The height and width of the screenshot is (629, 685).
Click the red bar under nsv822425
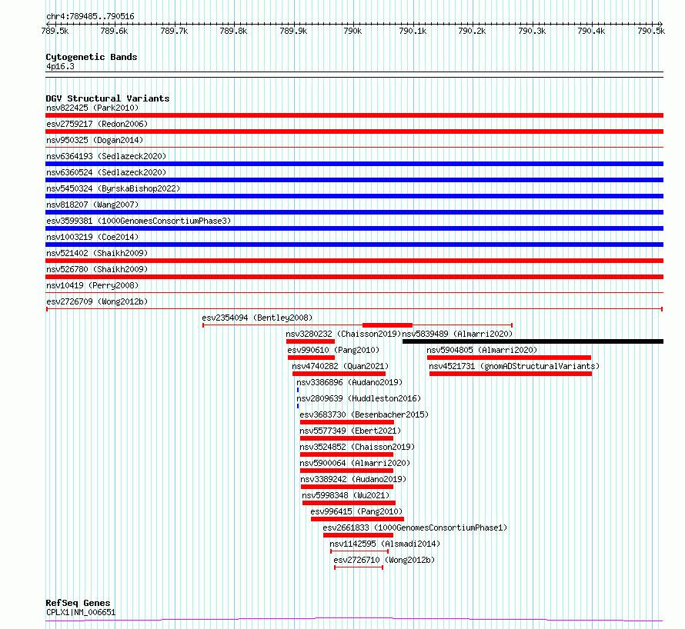coord(354,115)
